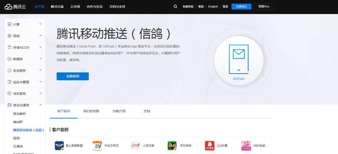Select 维纳斯 in the sidebar
The width and height of the screenshot is (338, 154).
click(18, 122)
